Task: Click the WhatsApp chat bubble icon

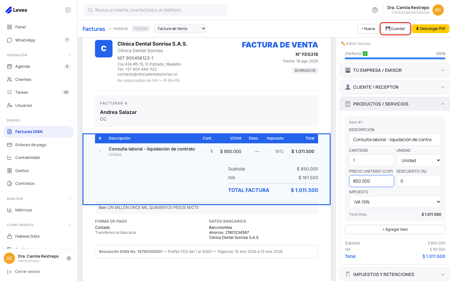Action: point(9,40)
